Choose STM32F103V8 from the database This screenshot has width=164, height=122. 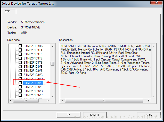(33, 66)
